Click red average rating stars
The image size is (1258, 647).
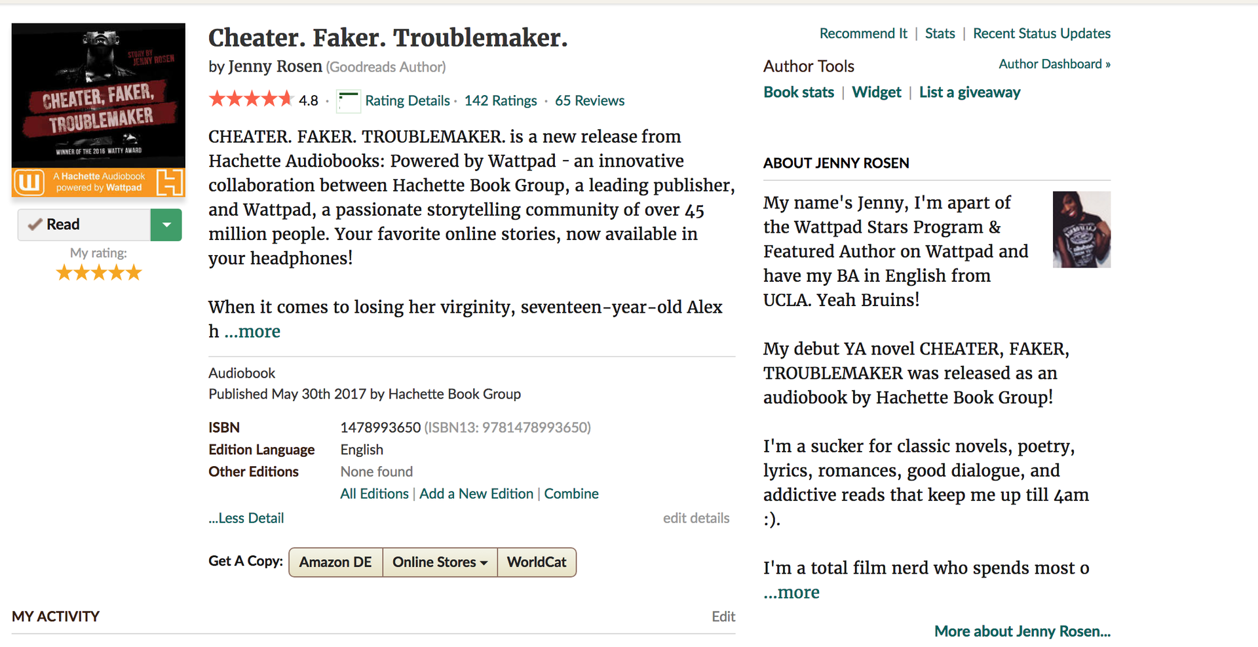(250, 100)
